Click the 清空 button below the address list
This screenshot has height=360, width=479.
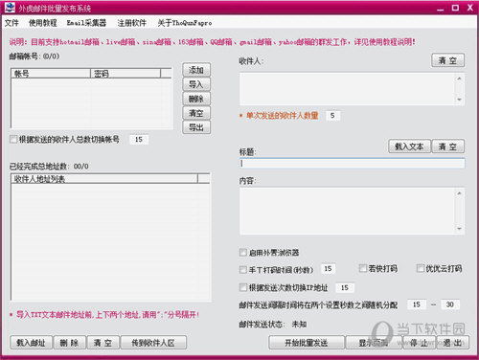tap(103, 343)
